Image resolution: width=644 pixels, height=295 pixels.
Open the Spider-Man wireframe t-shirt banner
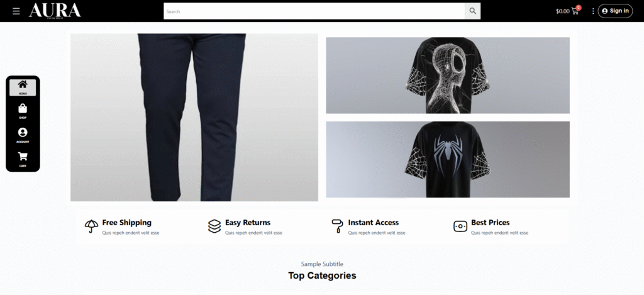click(x=448, y=75)
